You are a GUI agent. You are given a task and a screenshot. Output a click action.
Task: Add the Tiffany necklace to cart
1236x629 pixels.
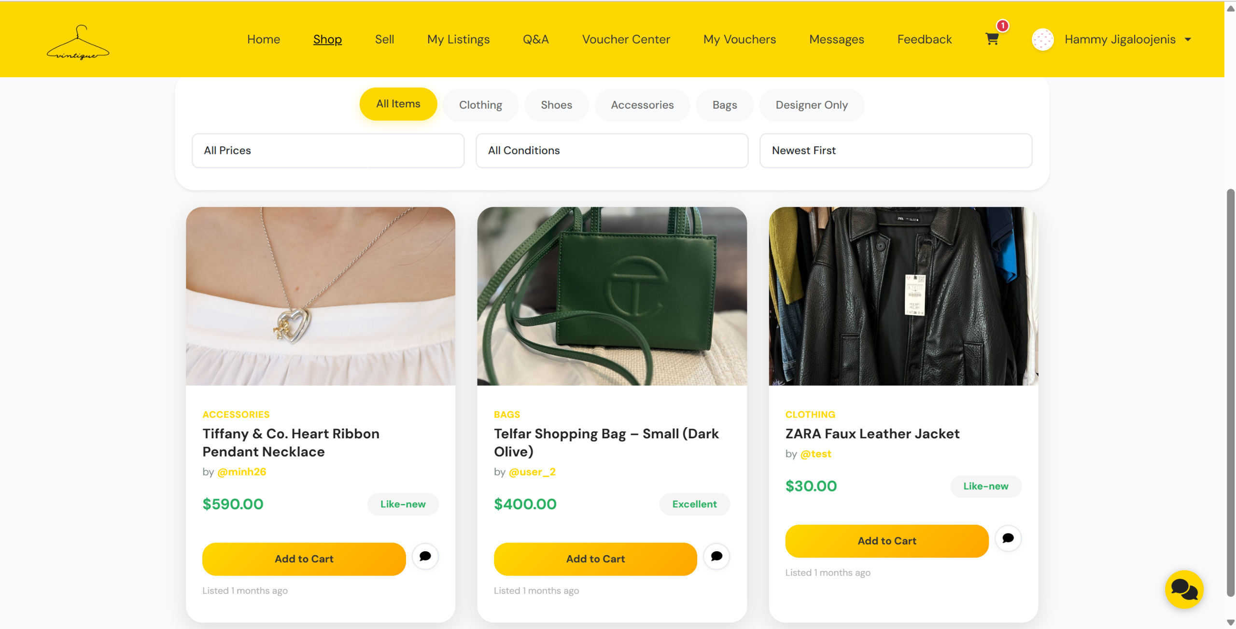tap(304, 559)
